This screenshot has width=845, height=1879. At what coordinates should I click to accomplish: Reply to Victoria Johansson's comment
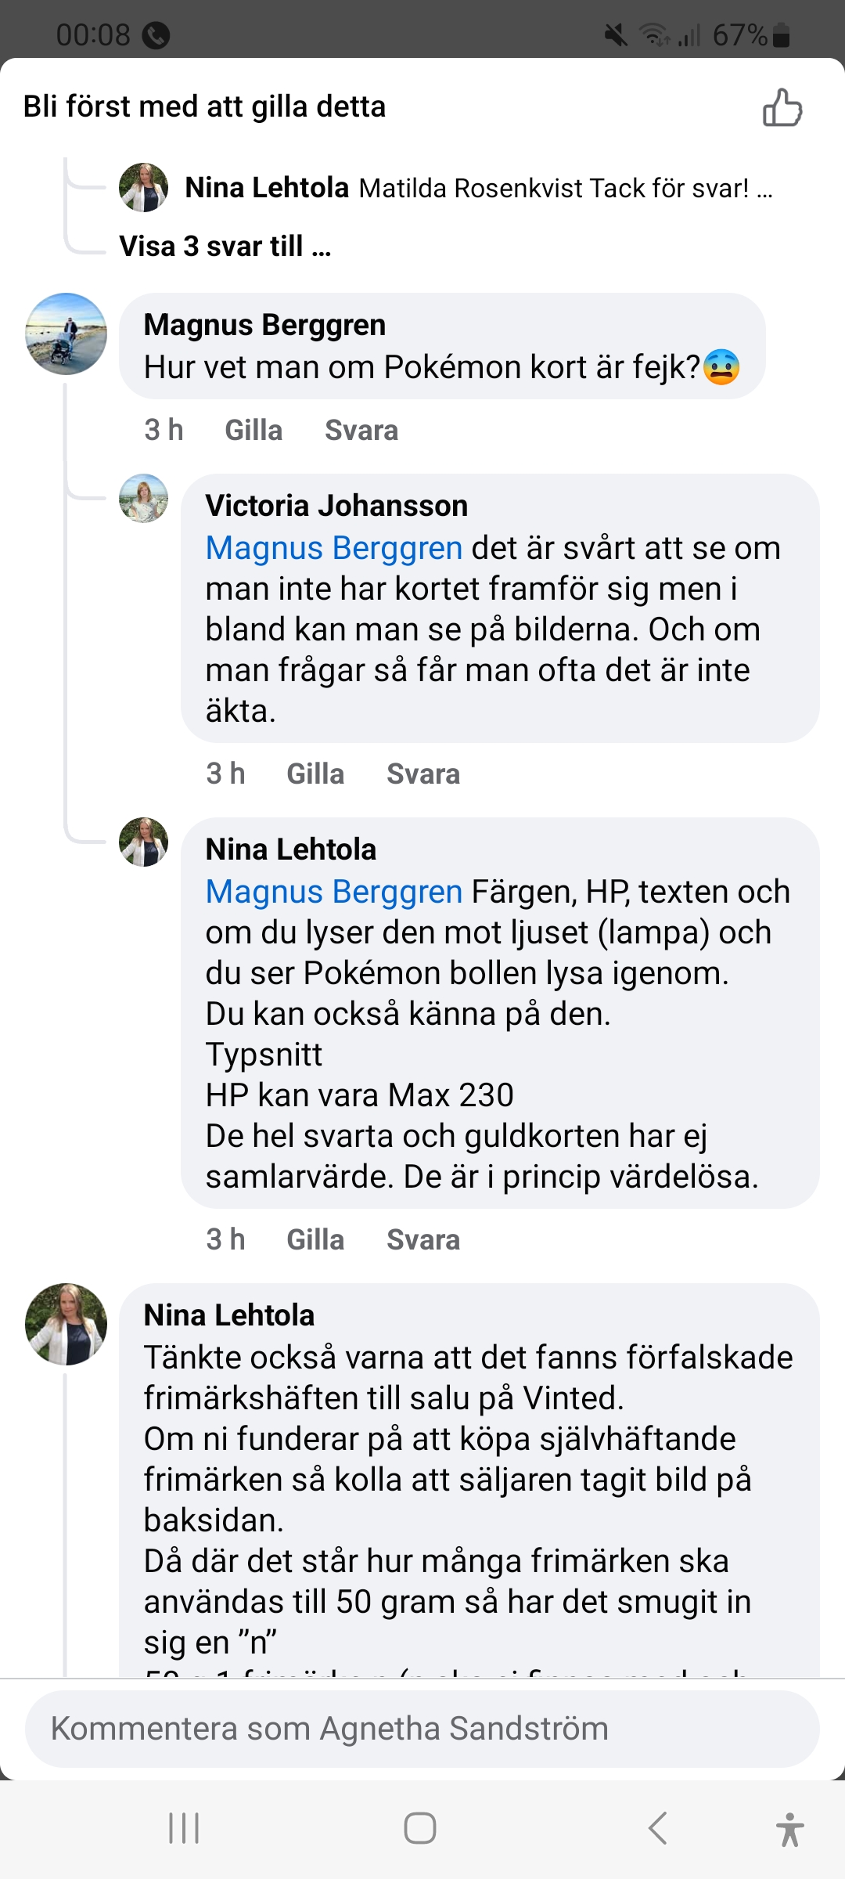click(x=422, y=774)
